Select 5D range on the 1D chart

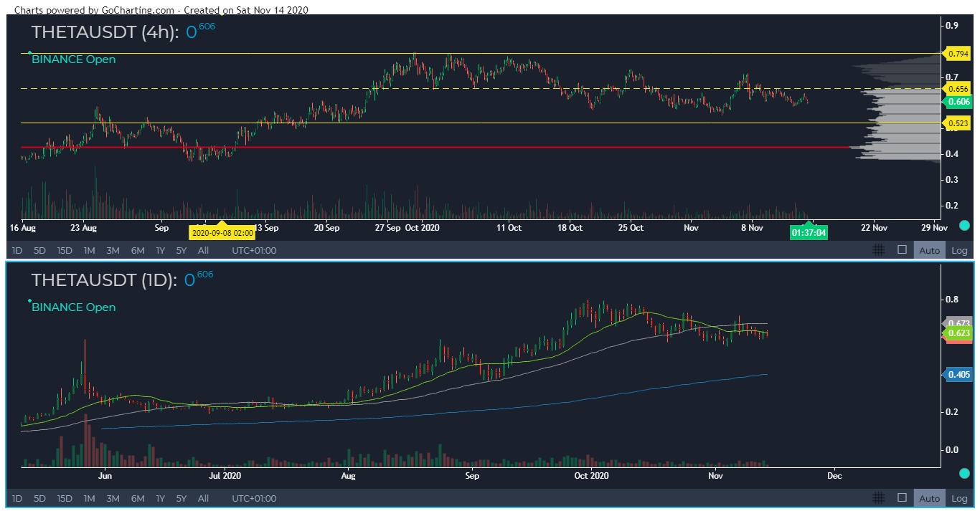(40, 498)
